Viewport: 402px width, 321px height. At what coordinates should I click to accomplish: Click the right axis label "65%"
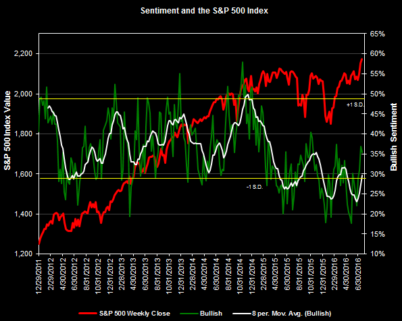pos(378,34)
